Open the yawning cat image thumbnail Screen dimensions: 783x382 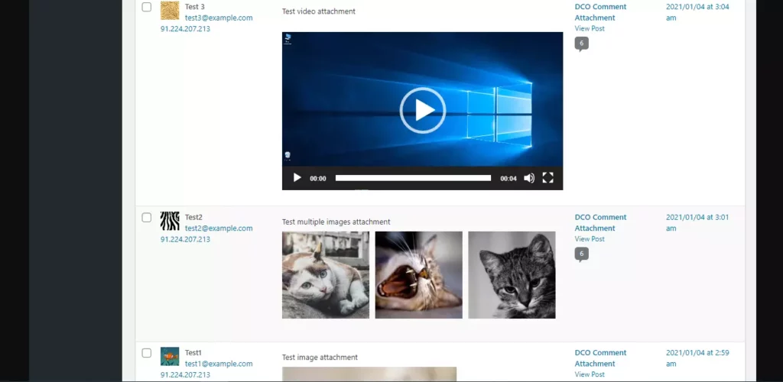pos(419,275)
